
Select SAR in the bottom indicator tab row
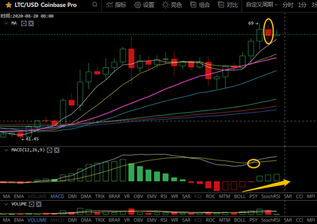click(186, 220)
